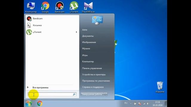
Task: Expand the µTorrent jump list arrow
Action: [x=76, y=32]
